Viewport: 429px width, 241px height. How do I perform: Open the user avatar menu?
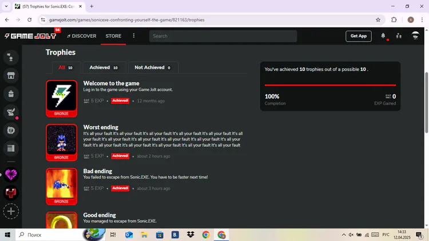[x=415, y=36]
